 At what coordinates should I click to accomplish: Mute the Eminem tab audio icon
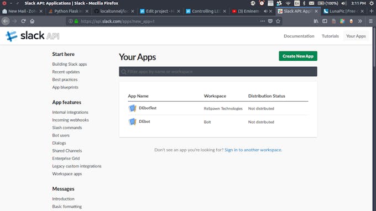tap(265, 11)
